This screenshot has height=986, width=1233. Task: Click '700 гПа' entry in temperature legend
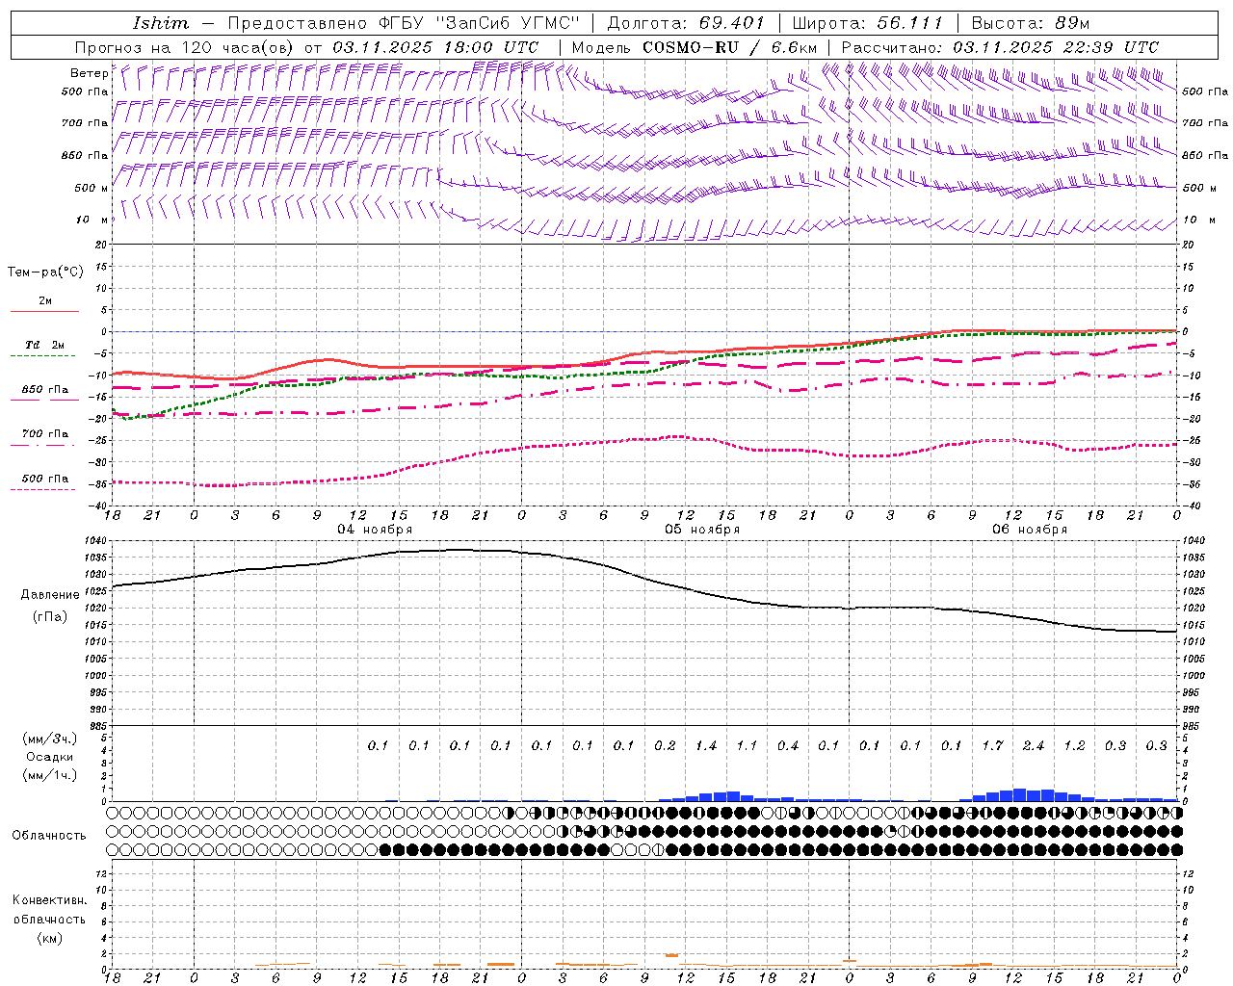[45, 434]
